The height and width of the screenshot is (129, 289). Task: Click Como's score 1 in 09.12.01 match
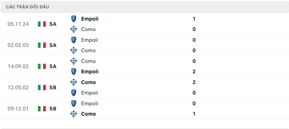point(194,114)
